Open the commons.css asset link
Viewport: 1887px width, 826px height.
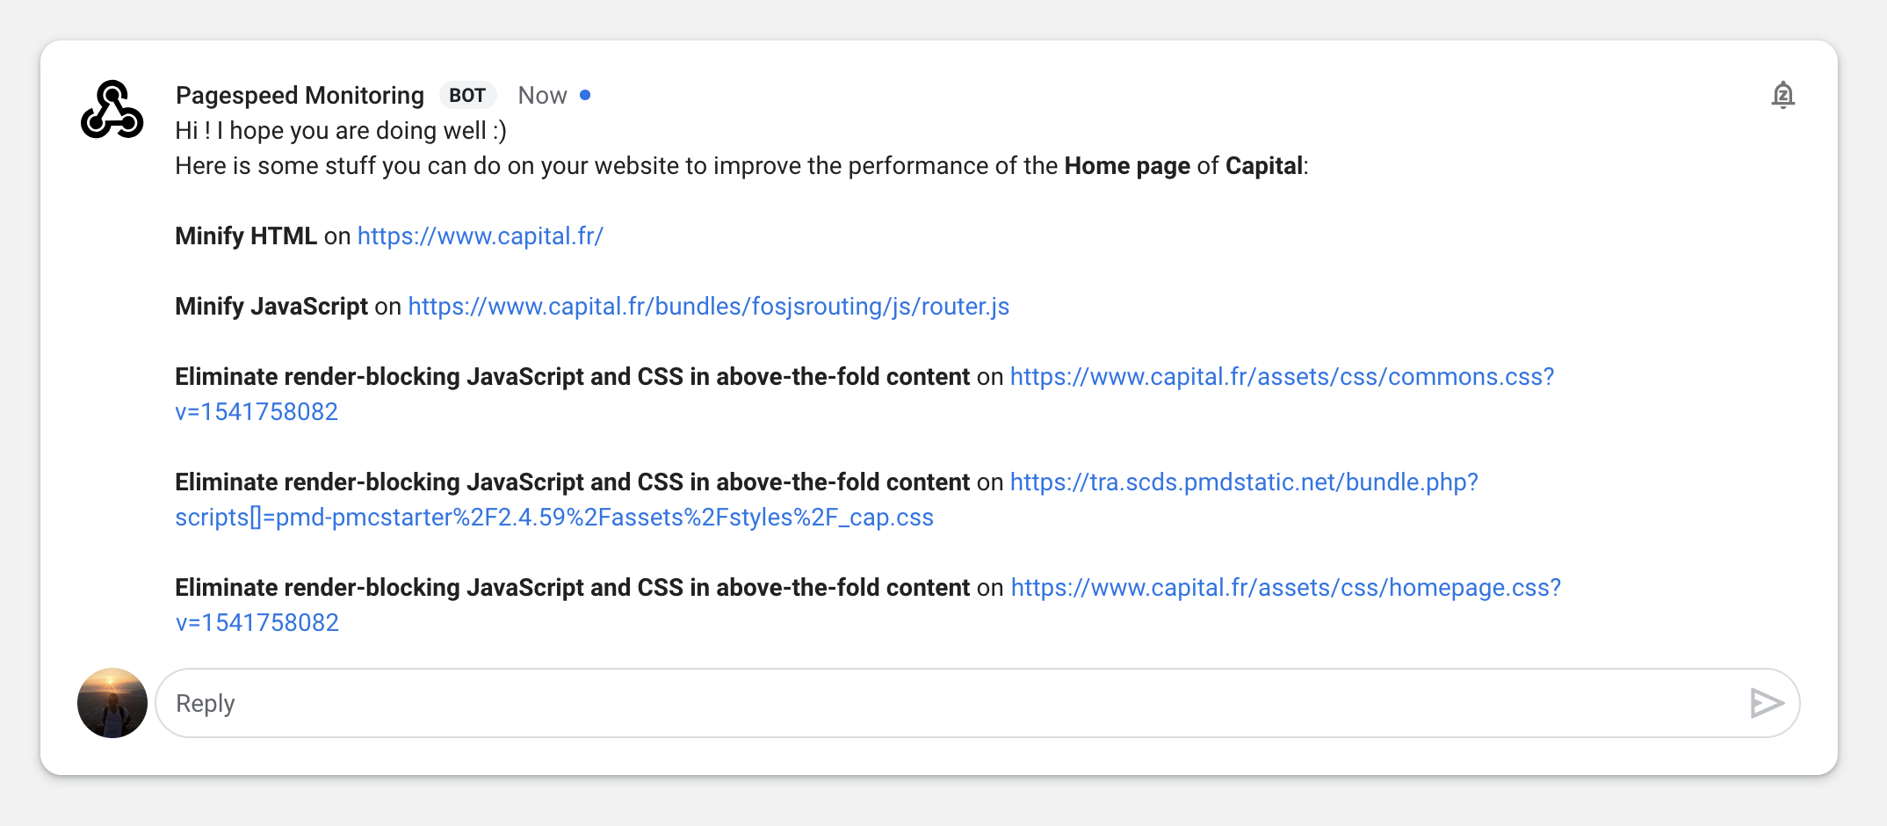[x=1282, y=376]
